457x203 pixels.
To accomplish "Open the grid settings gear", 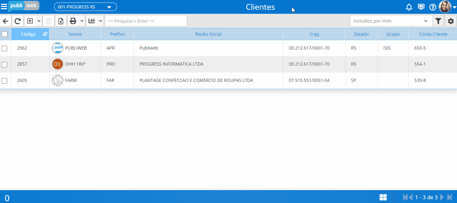I will [451, 21].
